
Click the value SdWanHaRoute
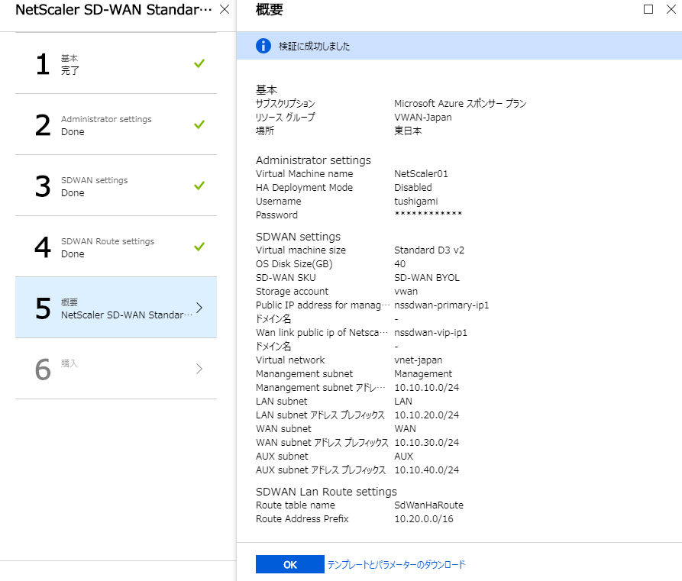click(x=429, y=505)
